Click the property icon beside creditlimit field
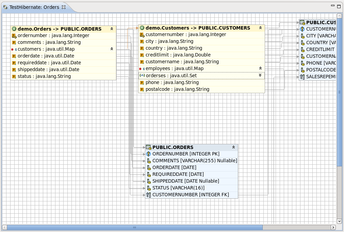Viewport: 344px width, 232px height. click(x=142, y=55)
